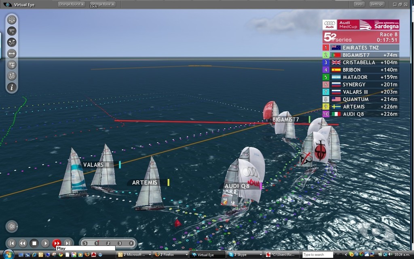Click the Type to search field
Screen dimensions: 414x259
(x=317, y=255)
